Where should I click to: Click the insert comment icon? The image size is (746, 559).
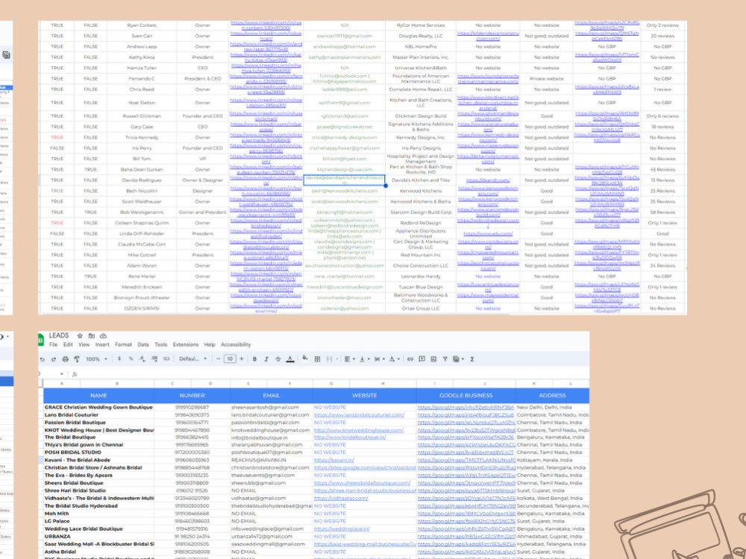[x=422, y=359]
